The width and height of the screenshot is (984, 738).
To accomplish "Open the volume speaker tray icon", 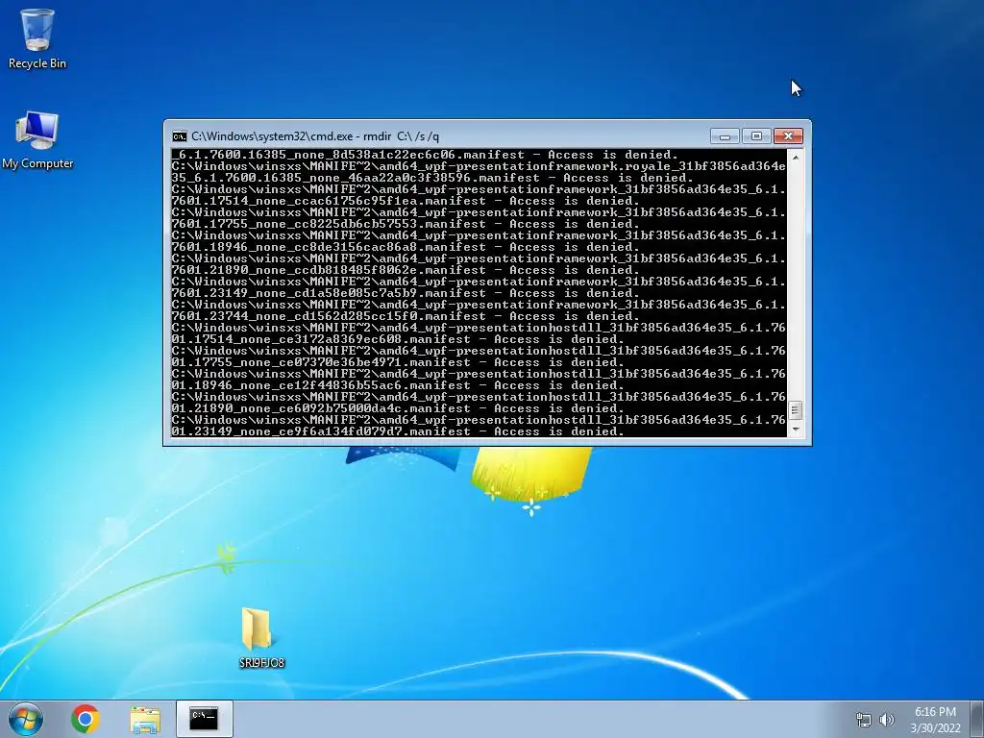I will tap(887, 720).
